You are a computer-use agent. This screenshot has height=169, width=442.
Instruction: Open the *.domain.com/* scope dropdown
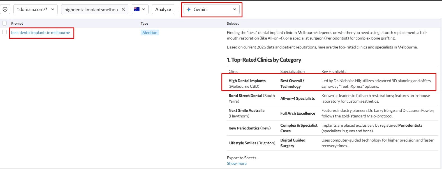click(x=36, y=9)
